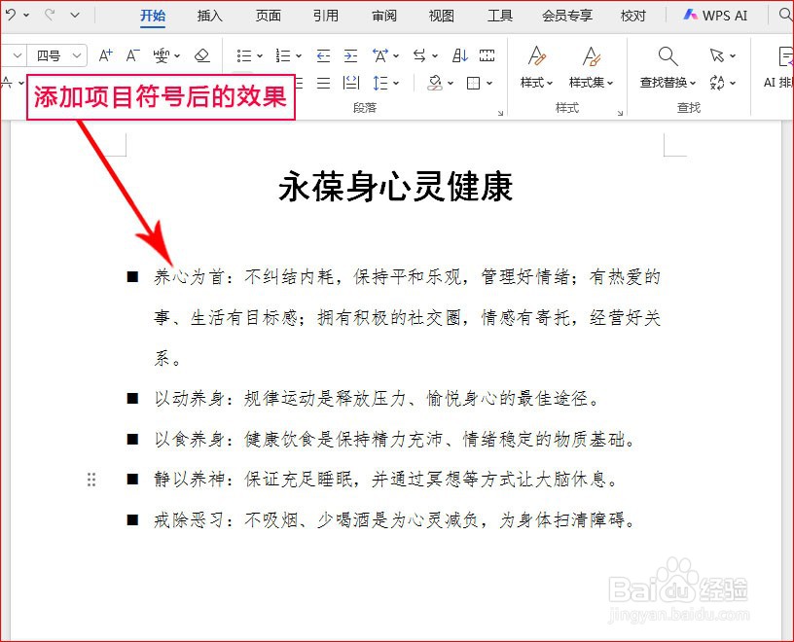Open the 审阅 ribbon tab
The height and width of the screenshot is (642, 794).
[383, 16]
